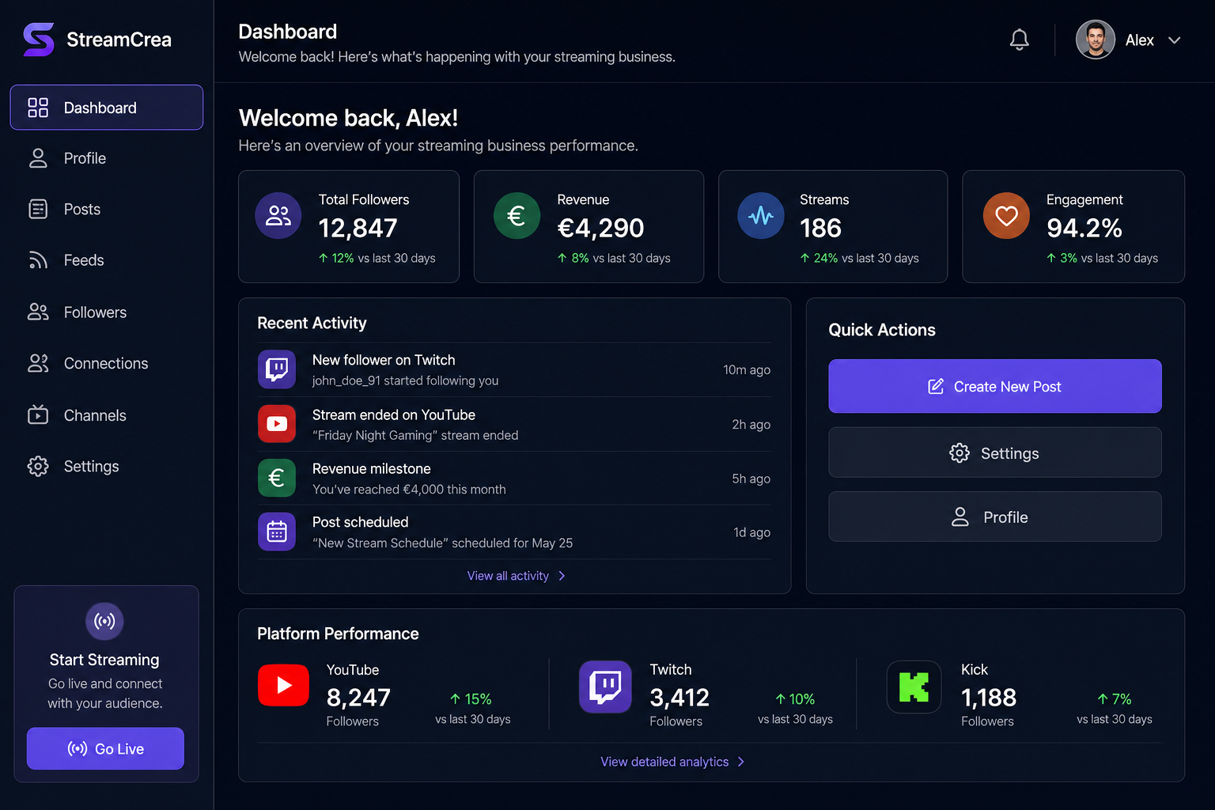Click chevron next to View all activity

[562, 576]
